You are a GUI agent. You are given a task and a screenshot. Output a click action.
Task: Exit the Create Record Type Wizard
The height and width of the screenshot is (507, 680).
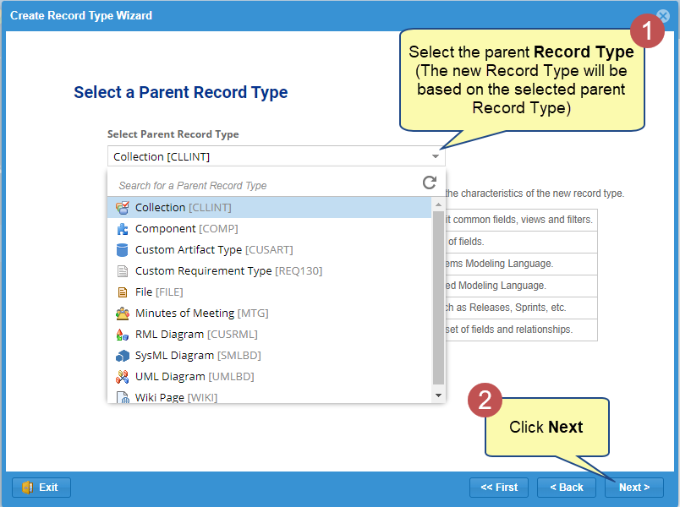(41, 488)
